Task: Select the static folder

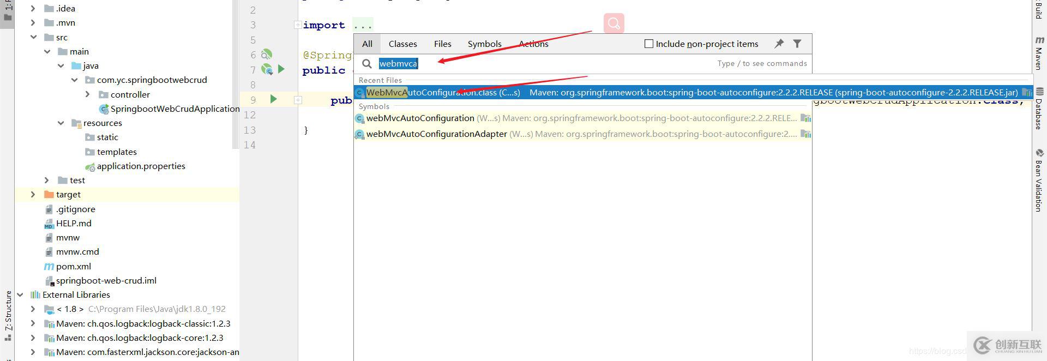Action: [107, 137]
